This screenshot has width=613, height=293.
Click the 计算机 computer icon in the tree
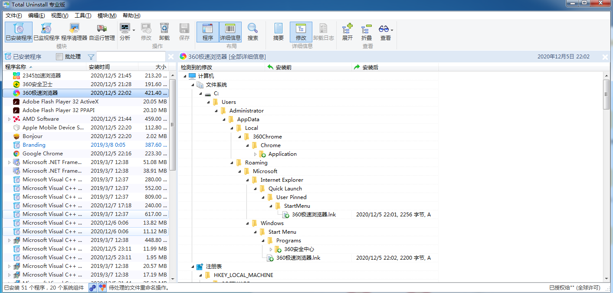(x=192, y=76)
